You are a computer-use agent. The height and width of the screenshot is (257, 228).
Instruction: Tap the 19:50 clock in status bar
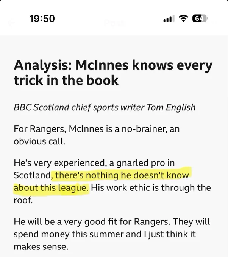point(42,19)
